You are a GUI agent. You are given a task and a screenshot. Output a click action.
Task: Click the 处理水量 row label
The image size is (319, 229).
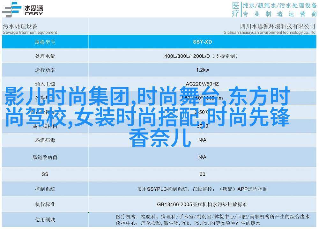pos(45,56)
